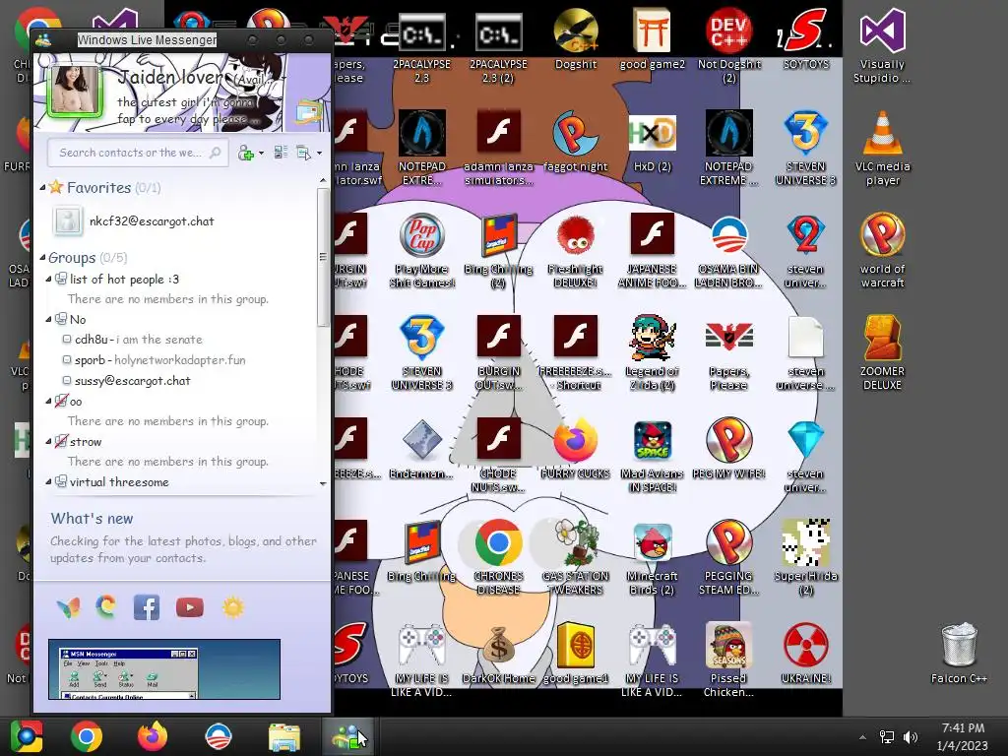Screen dimensions: 1008x756
Task: Click the profile display picture in Messenger
Action: pyautogui.click(x=75, y=92)
